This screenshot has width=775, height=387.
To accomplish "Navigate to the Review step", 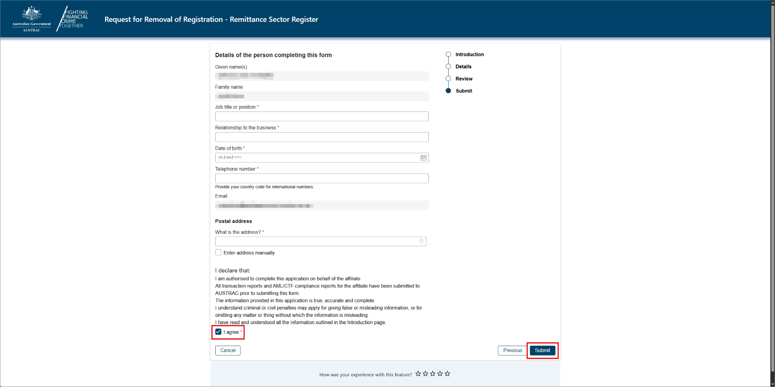I will point(464,79).
